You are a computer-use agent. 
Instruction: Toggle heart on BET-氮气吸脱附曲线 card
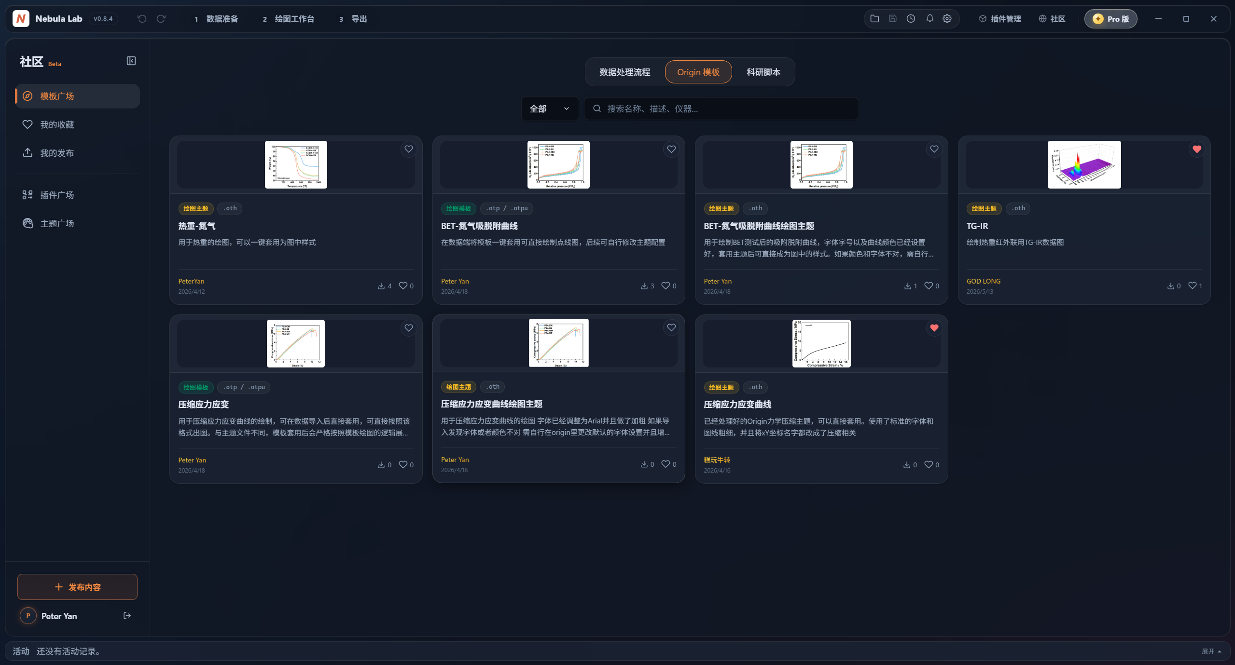click(x=671, y=149)
